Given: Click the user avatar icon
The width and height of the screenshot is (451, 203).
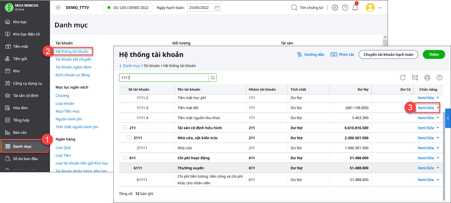Looking at the screenshot, I should 370,8.
